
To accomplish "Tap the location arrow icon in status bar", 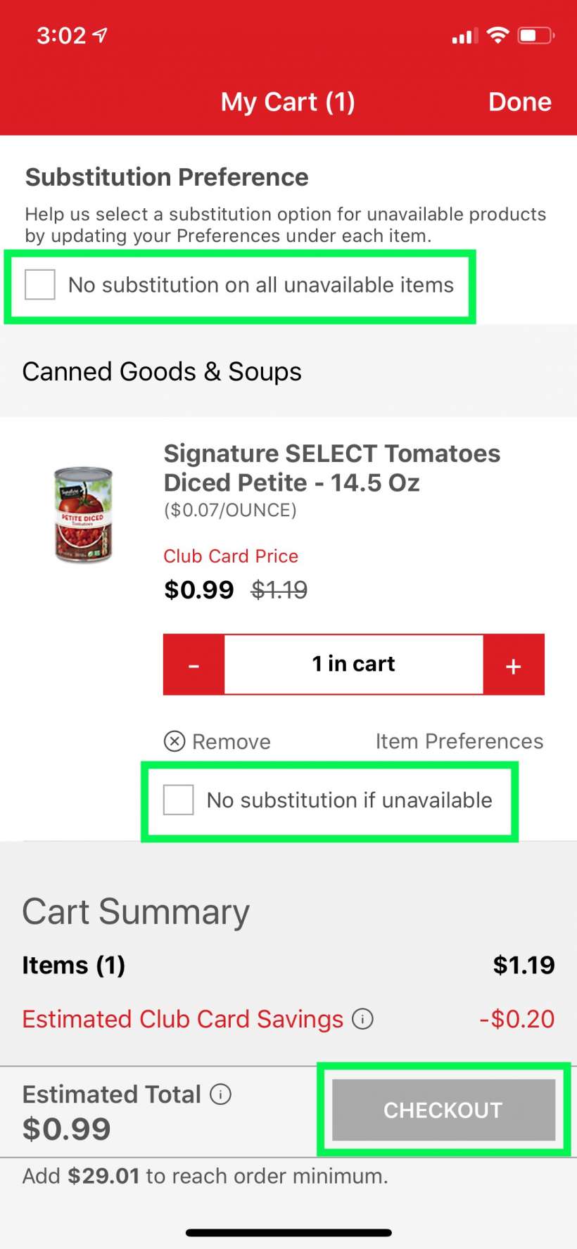I will click(x=101, y=34).
